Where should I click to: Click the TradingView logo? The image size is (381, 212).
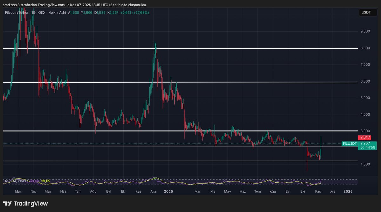click(25, 203)
